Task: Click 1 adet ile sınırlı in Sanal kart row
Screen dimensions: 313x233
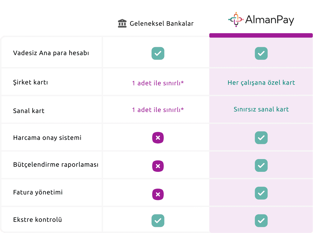Action: pos(158,110)
